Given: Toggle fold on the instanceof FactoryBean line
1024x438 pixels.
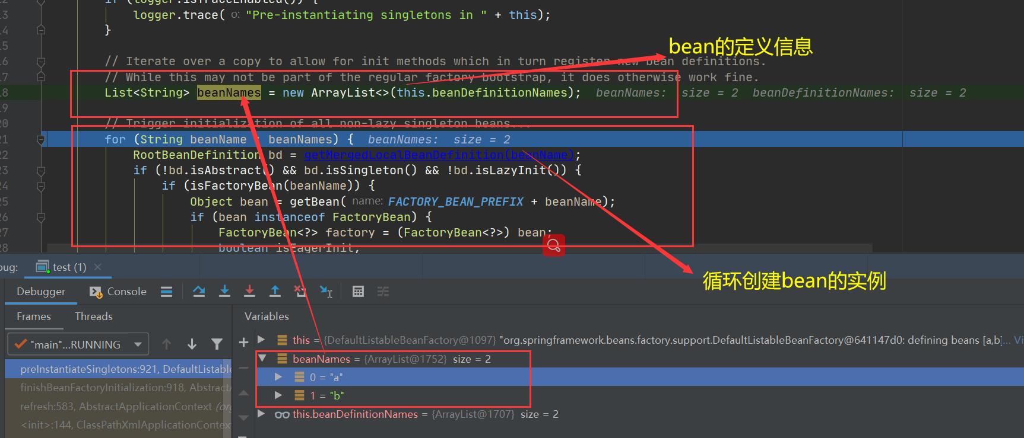Looking at the screenshot, I should tap(41, 218).
